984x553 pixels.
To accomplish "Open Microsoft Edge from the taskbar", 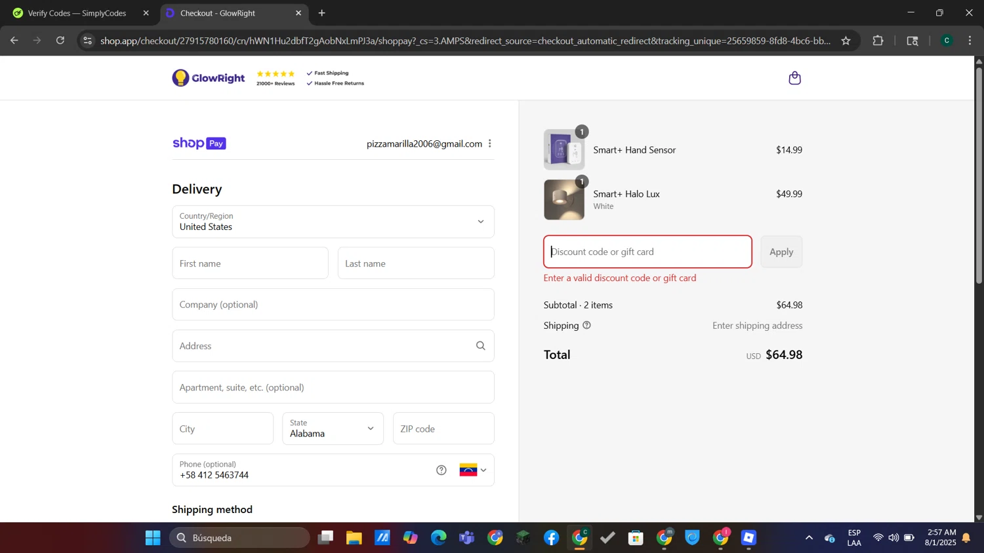I will coord(438,538).
